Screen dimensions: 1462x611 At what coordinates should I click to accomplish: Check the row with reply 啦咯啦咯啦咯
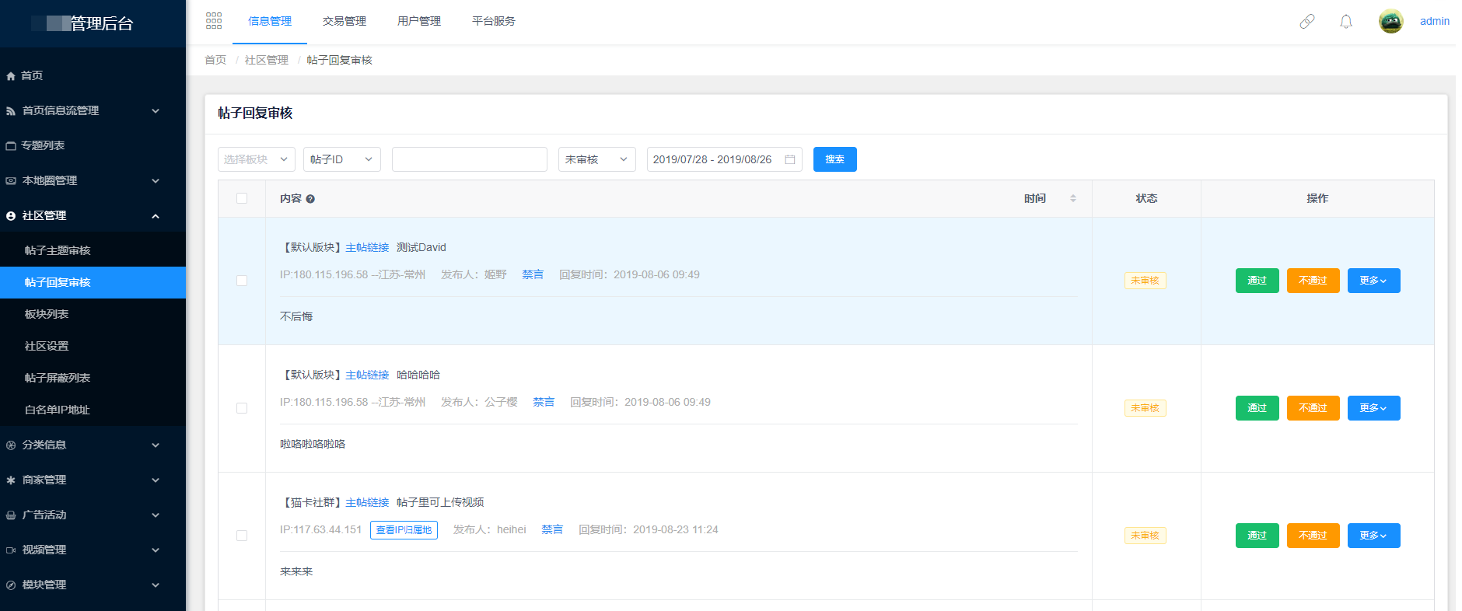pyautogui.click(x=242, y=408)
